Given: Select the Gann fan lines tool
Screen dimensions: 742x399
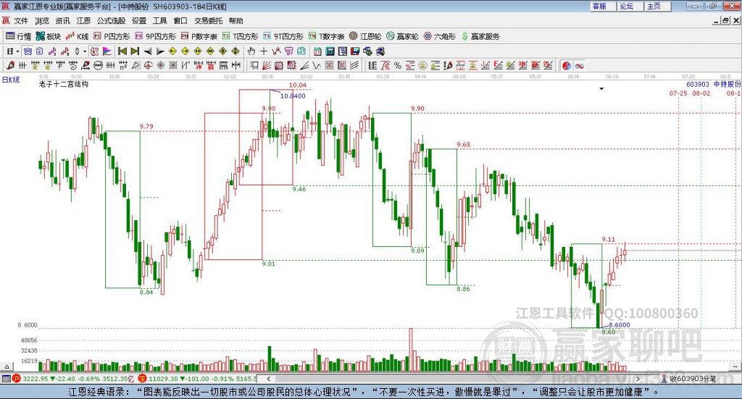Looking at the screenshot, I should 267,65.
